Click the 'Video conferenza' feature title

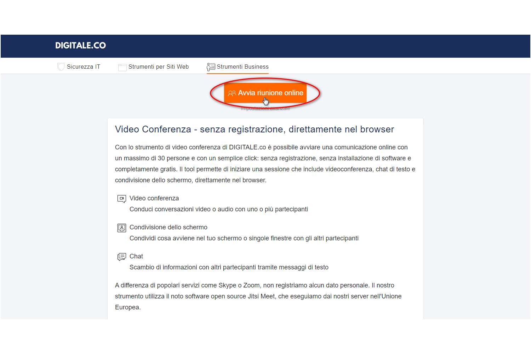coord(154,198)
